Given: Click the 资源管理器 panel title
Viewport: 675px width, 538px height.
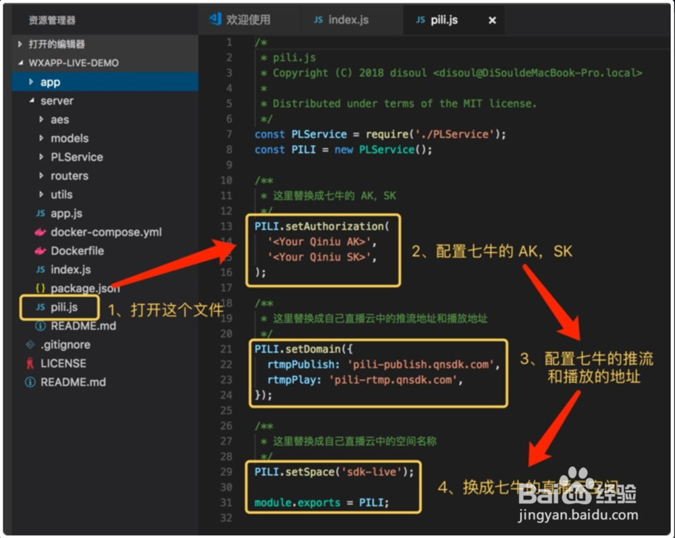Looking at the screenshot, I should [52, 20].
